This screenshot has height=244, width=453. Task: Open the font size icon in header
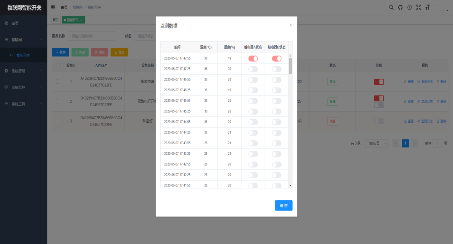coord(428,7)
